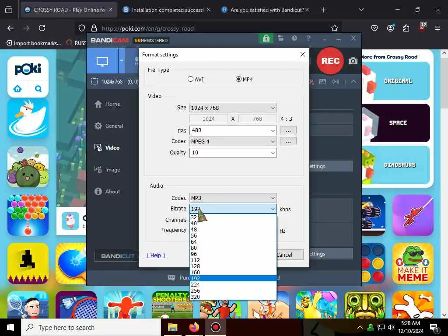Screen dimensions: 448x336
Task: Click the red REC record button
Action: [330, 60]
